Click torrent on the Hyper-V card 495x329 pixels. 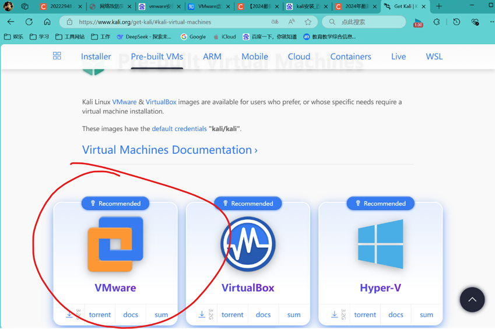(x=365, y=314)
